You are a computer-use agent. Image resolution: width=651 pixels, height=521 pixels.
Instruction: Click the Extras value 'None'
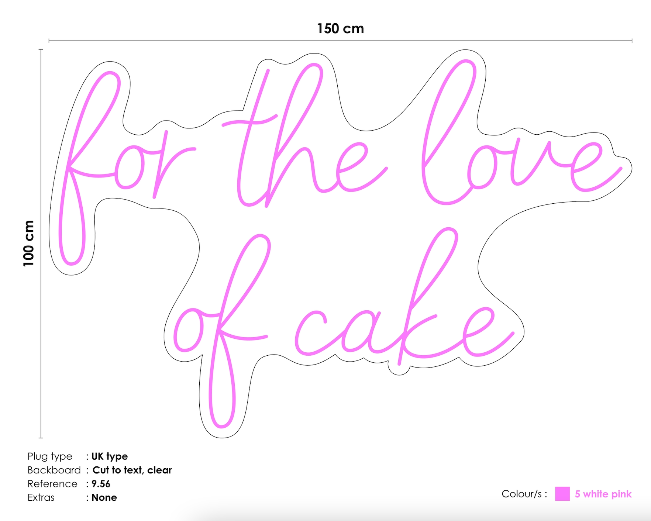tap(104, 497)
